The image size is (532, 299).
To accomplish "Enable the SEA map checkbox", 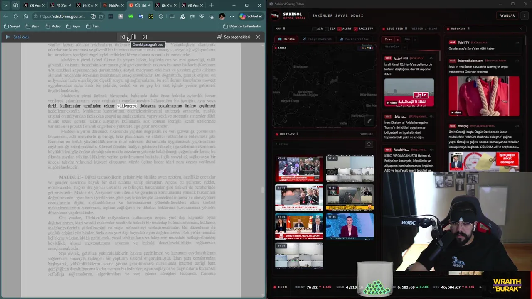I will coord(327,29).
